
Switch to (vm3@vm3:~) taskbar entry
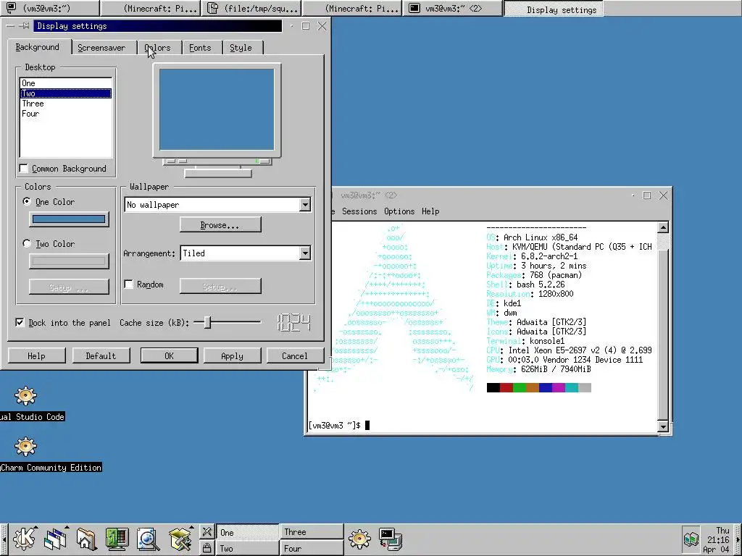coord(50,9)
